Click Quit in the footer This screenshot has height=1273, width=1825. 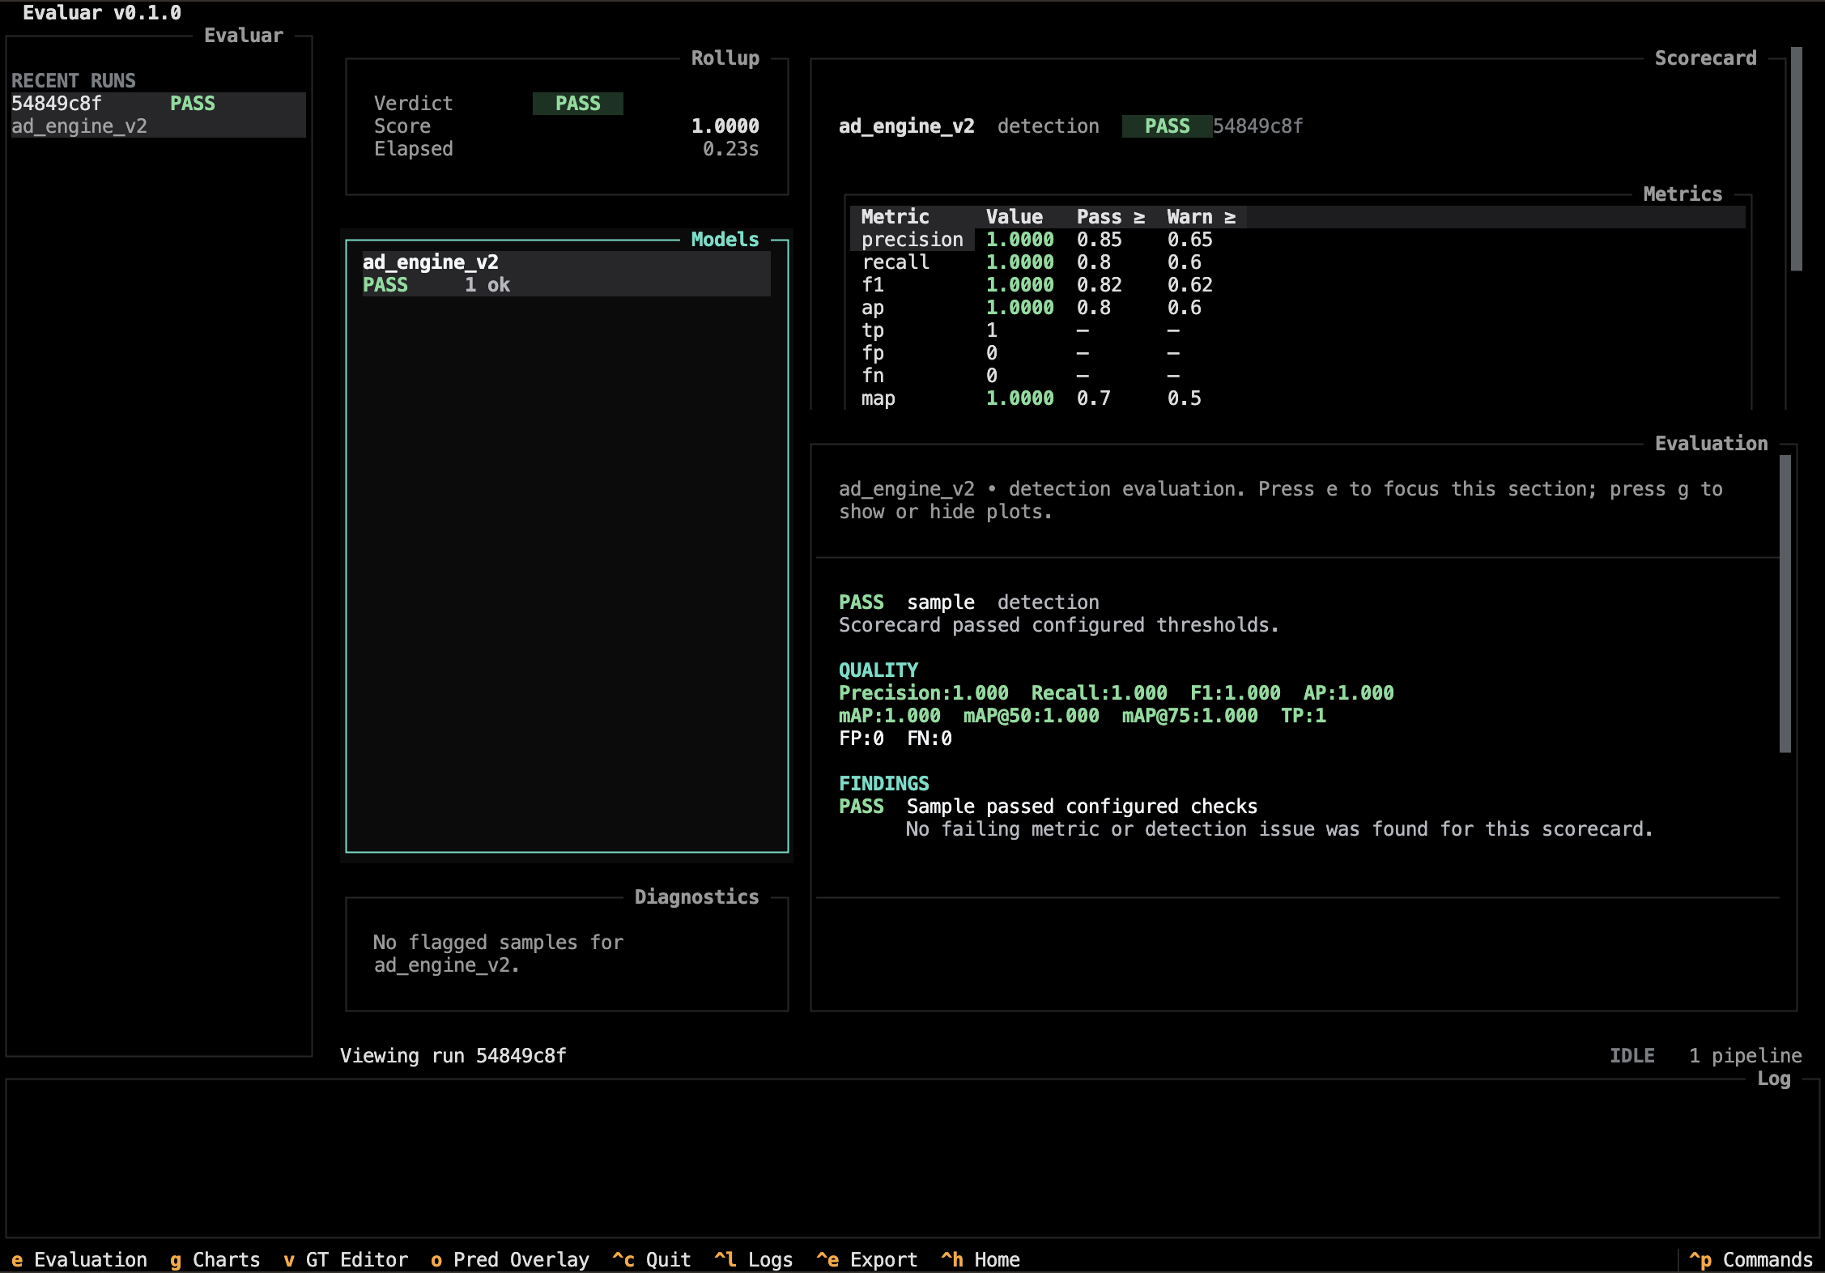coord(652,1259)
